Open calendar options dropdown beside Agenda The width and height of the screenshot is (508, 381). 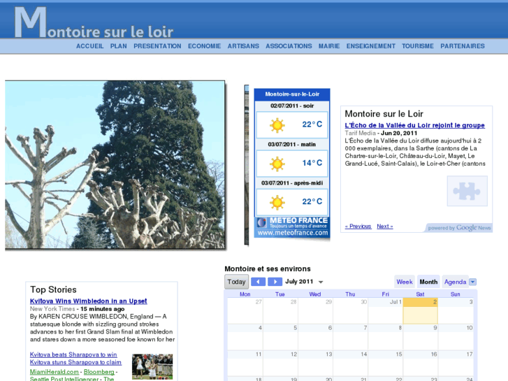click(x=472, y=282)
